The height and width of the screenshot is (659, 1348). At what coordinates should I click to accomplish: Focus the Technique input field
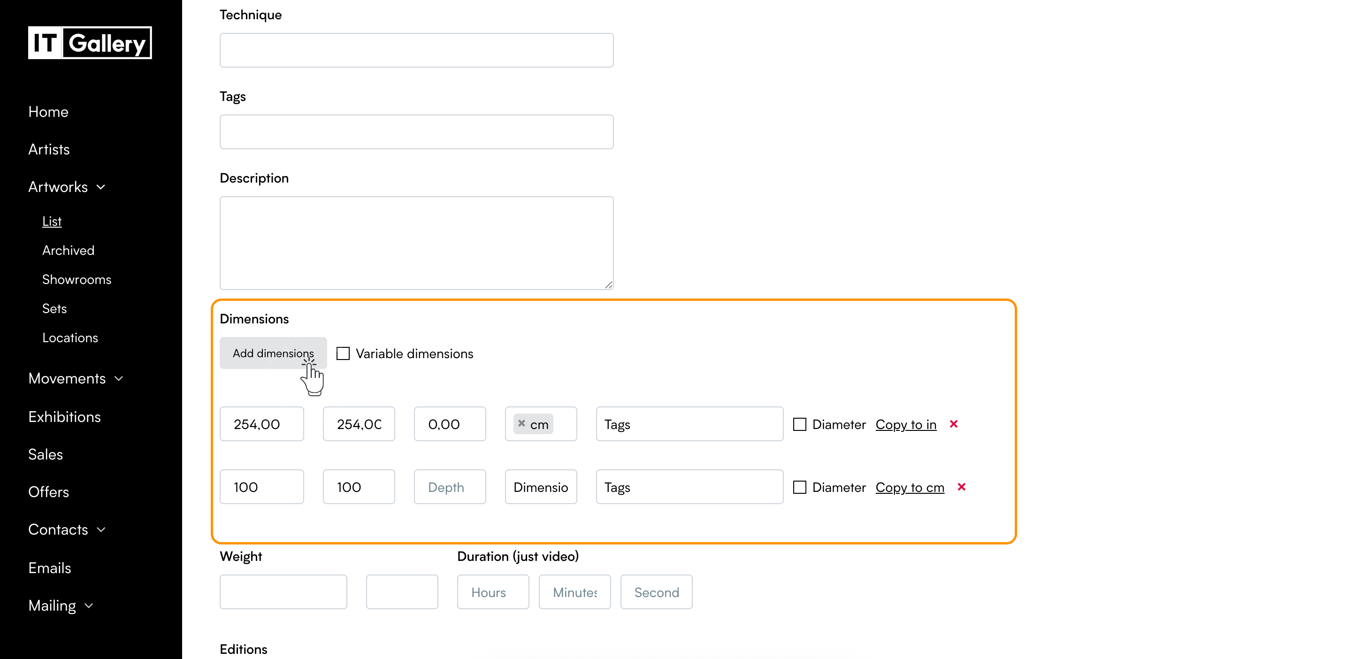[x=416, y=50]
